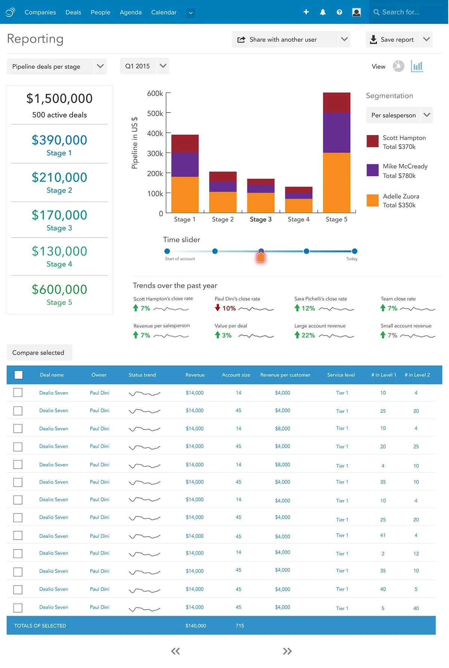Sort by Account size column header

tap(236, 375)
